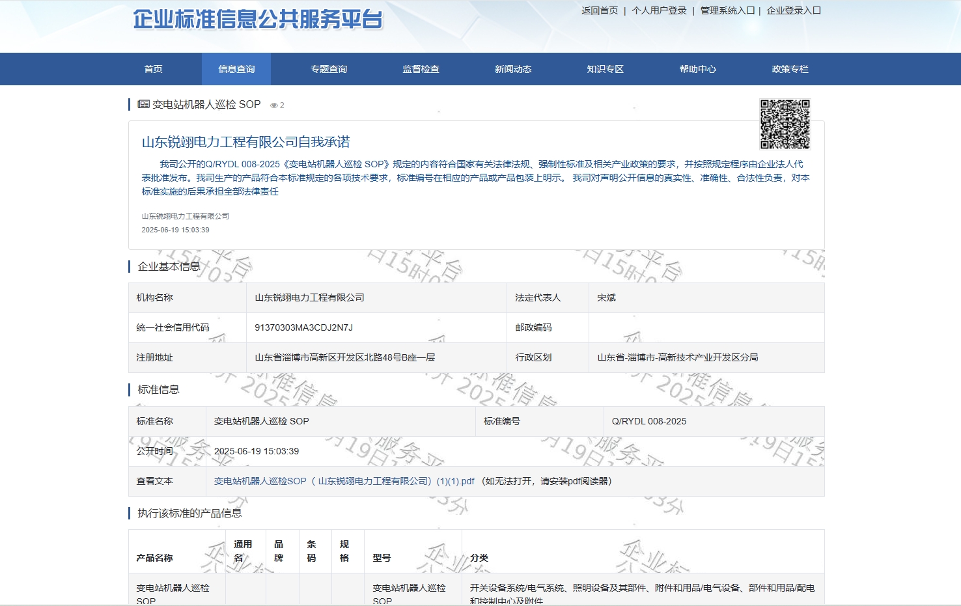The width and height of the screenshot is (961, 606).
Task: Click the 标准编号 label cell
Action: tap(540, 421)
